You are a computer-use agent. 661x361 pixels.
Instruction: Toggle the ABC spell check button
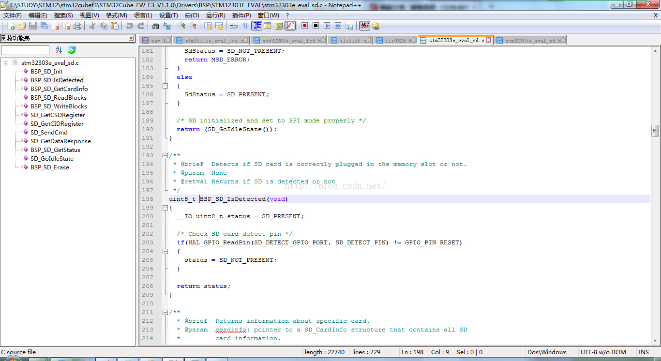pos(364,26)
